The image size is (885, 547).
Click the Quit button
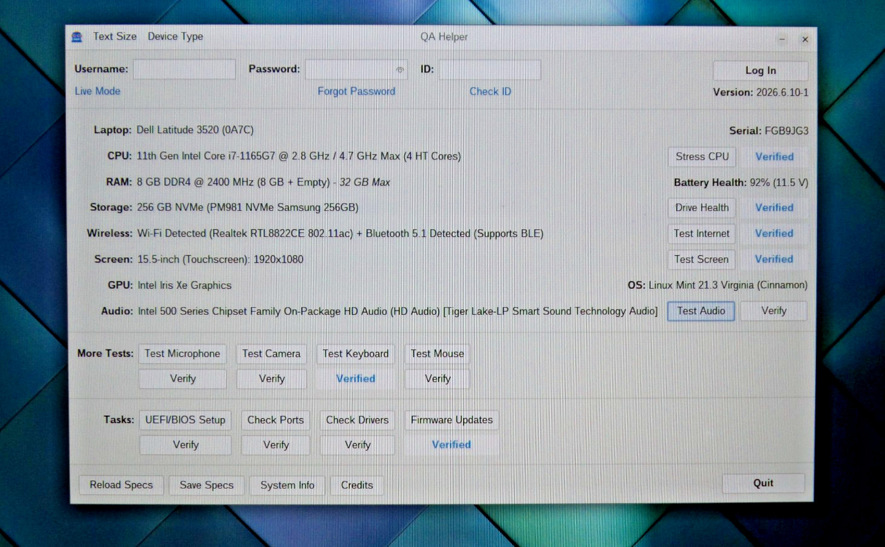(x=763, y=483)
